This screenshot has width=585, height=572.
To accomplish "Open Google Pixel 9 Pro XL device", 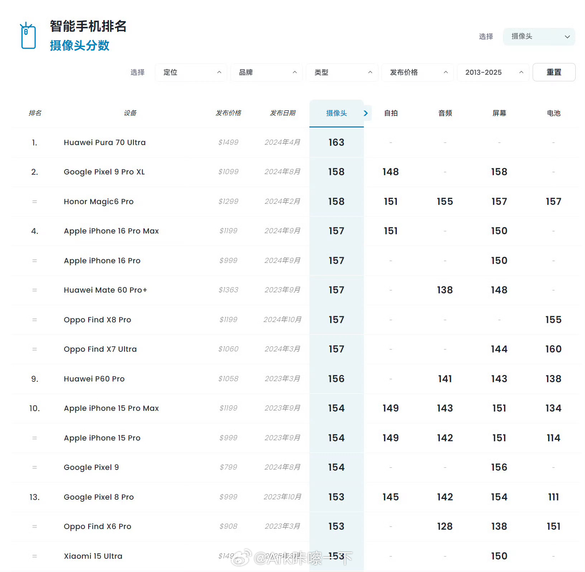I will click(x=104, y=172).
